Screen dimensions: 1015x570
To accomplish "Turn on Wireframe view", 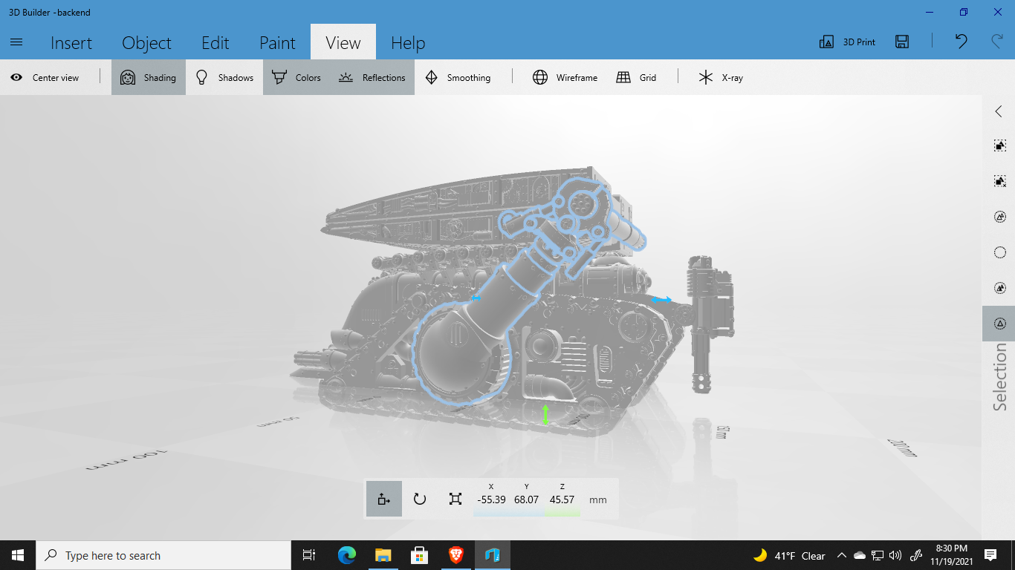I will click(565, 77).
